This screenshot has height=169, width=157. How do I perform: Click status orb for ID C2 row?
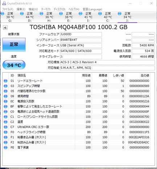click(5, 122)
